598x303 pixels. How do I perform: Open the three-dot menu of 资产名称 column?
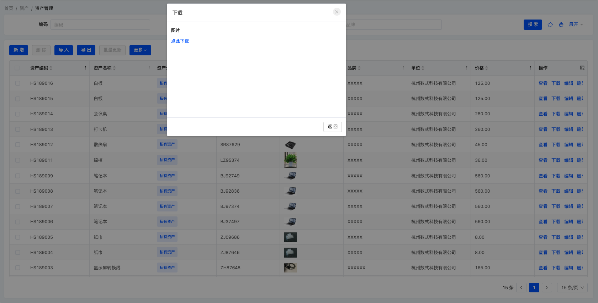149,68
